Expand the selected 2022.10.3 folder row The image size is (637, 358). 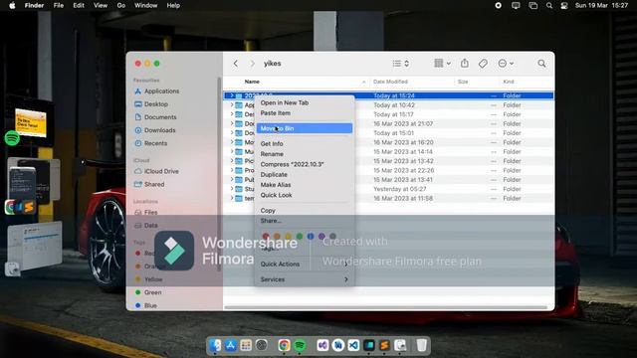point(232,95)
